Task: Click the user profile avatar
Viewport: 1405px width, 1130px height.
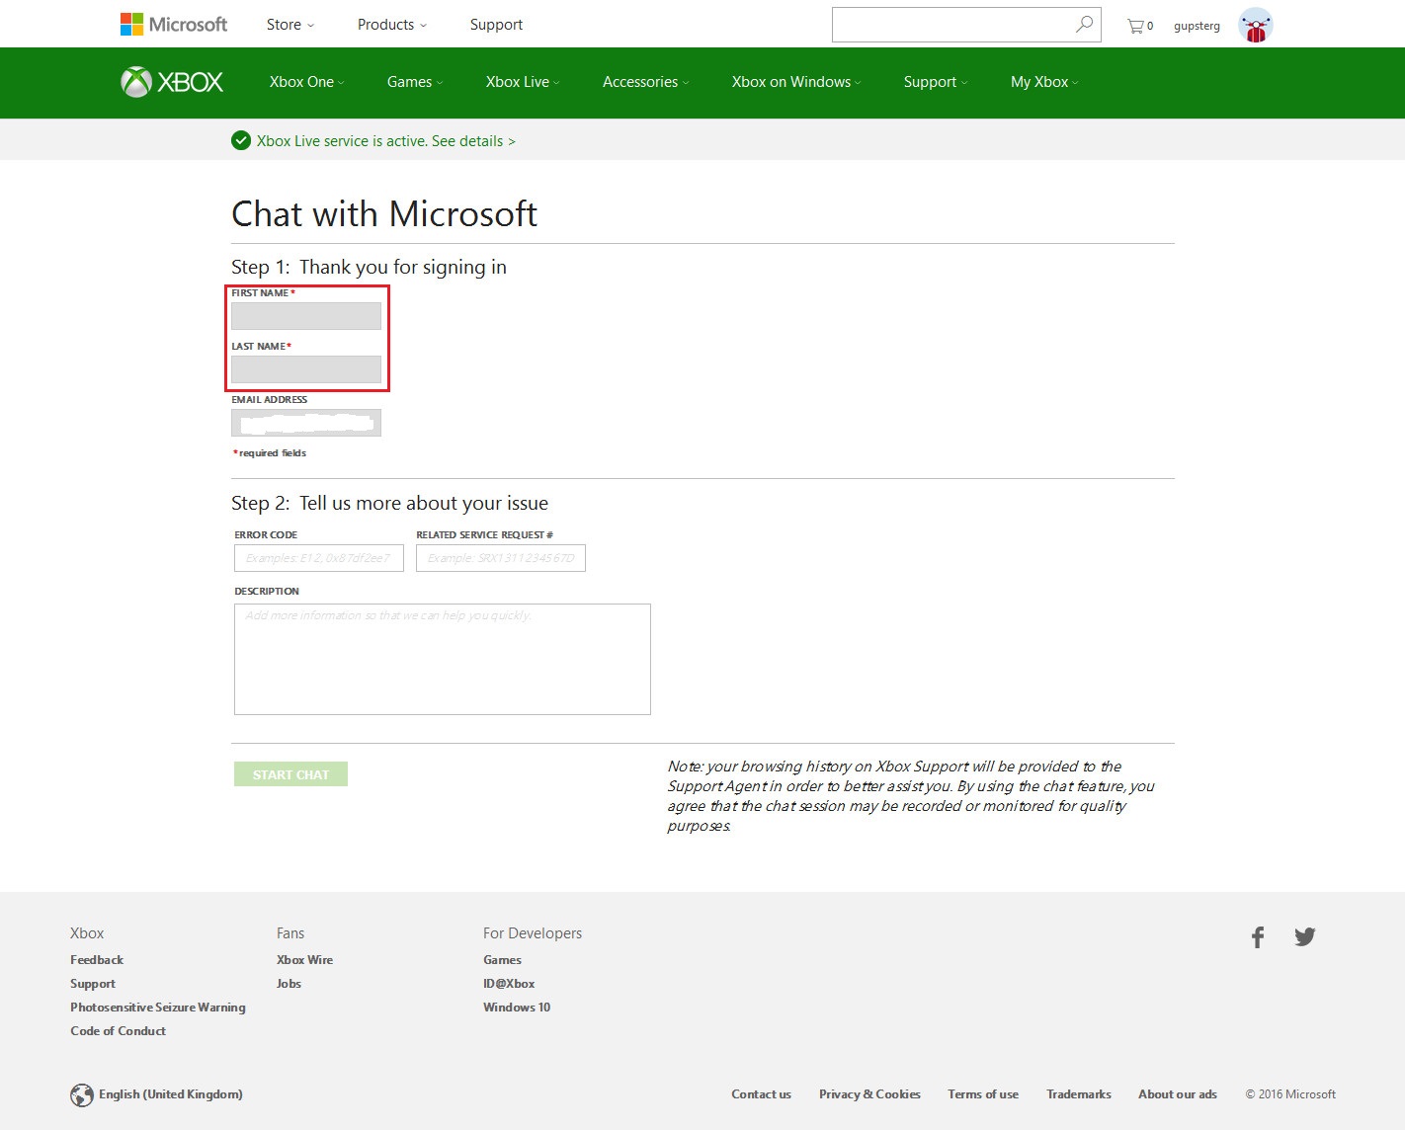Action: (1255, 26)
